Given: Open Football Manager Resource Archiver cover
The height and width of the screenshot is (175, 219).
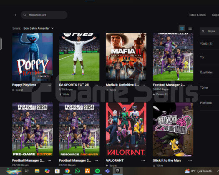Looking at the screenshot, I should point(79,130).
